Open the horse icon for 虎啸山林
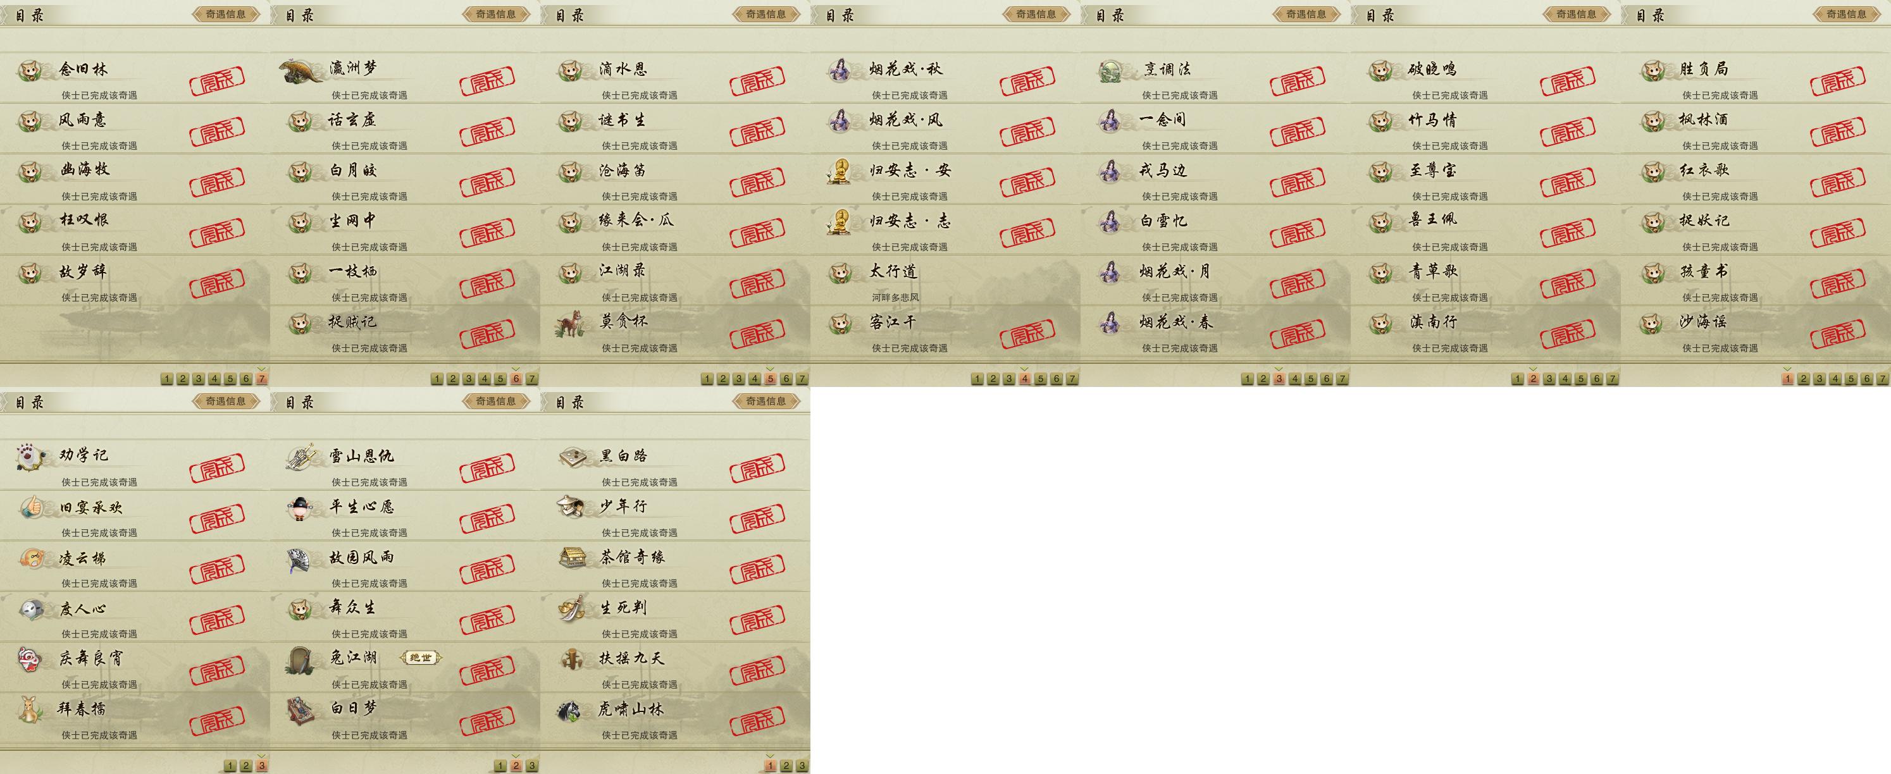This screenshot has width=1891, height=774. tap(571, 709)
